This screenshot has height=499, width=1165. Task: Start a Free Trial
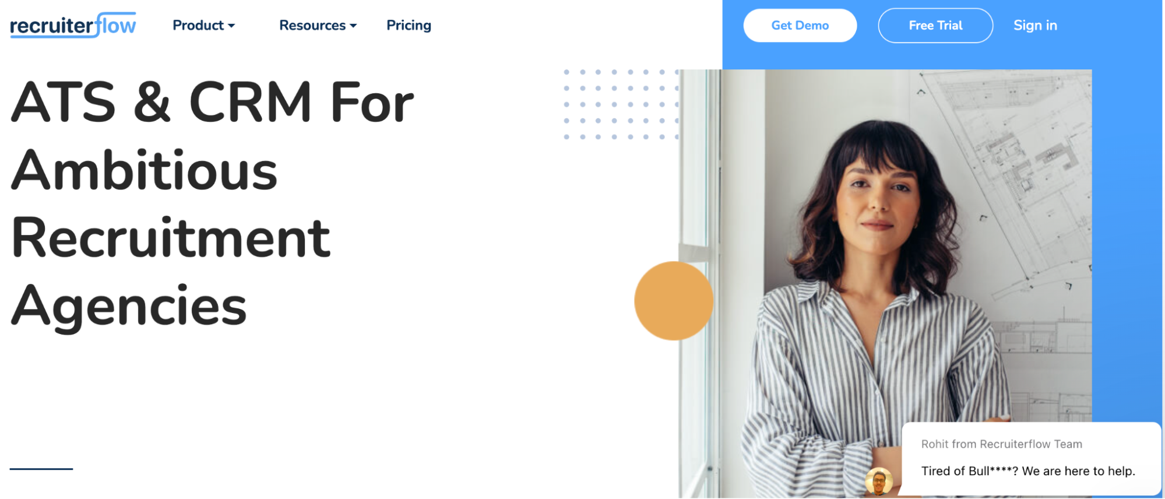tap(935, 25)
